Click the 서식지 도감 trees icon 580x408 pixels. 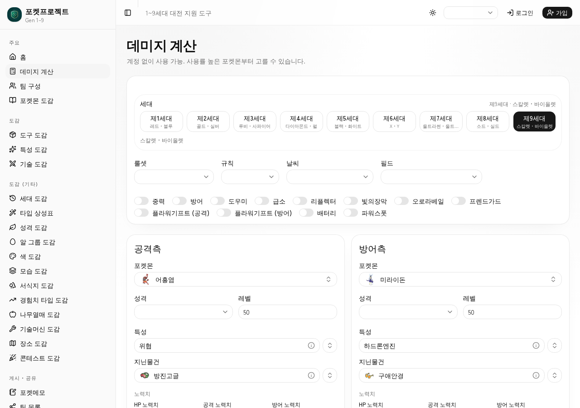(13, 285)
